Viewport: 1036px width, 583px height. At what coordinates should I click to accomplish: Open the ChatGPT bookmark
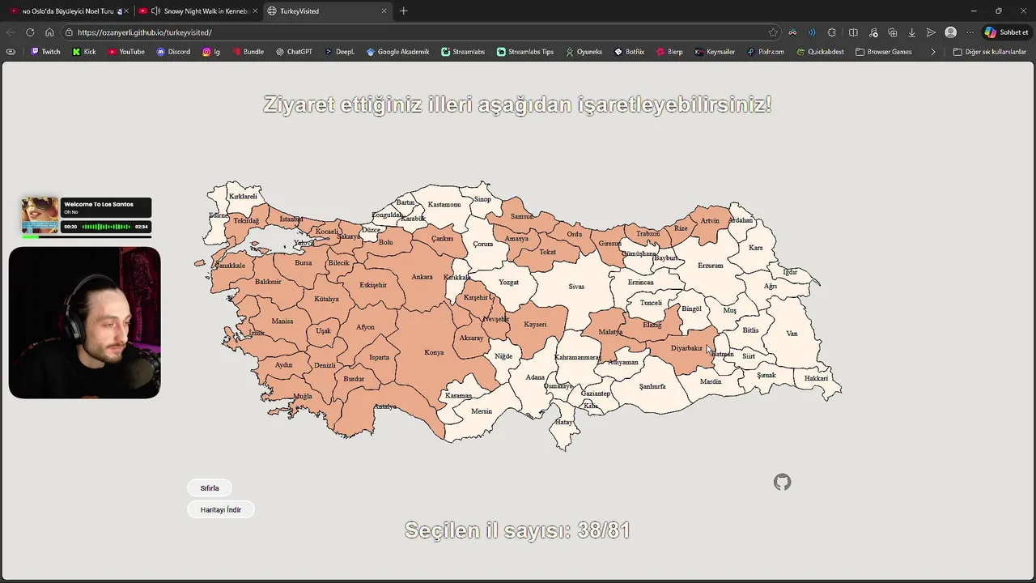[x=294, y=52]
